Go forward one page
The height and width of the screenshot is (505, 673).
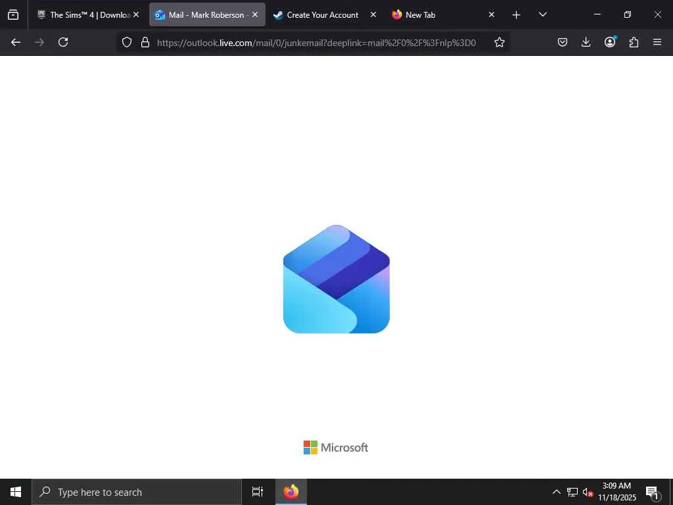pos(39,42)
